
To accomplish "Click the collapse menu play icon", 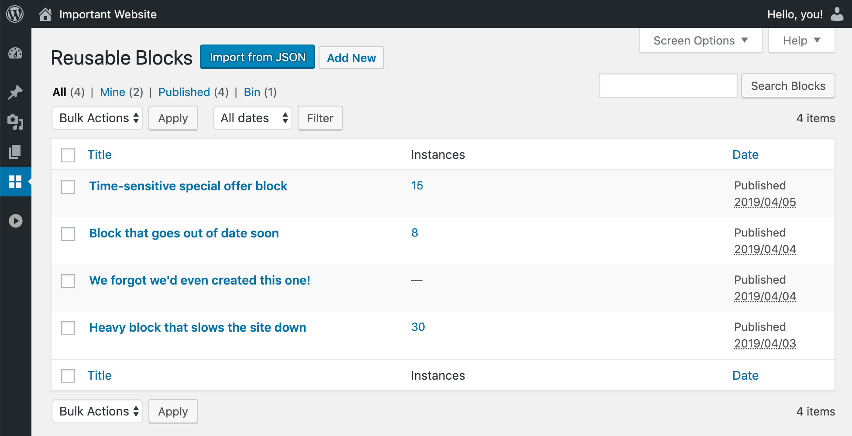I will click(15, 221).
